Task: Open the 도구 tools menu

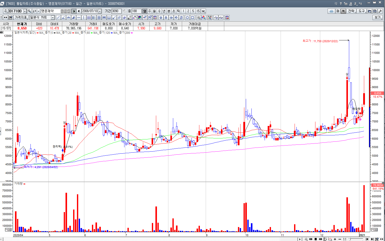Action: tap(361, 11)
